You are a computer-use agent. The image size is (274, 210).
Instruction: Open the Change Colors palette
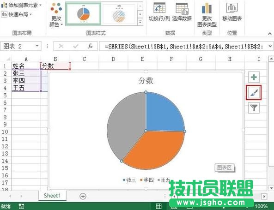pos(56,15)
